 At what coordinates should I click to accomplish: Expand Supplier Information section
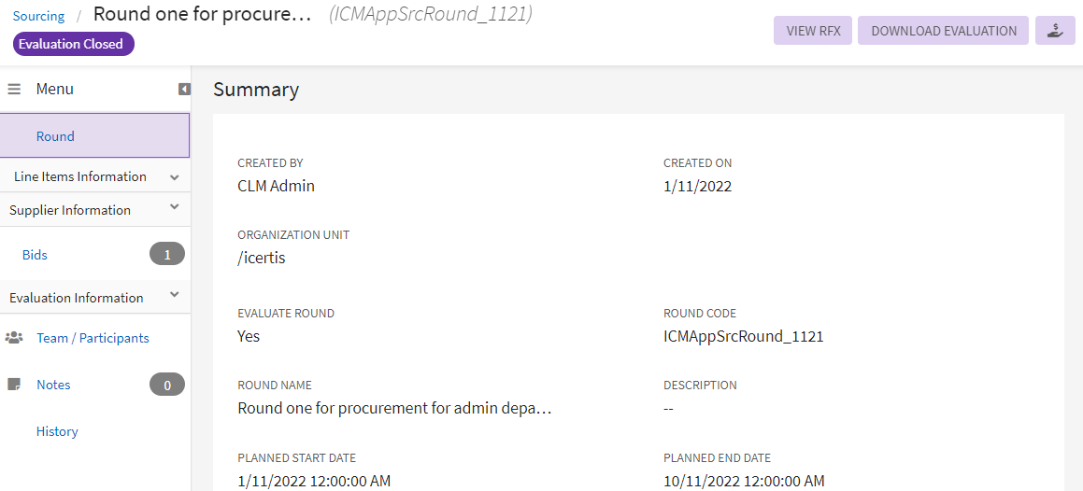(174, 209)
